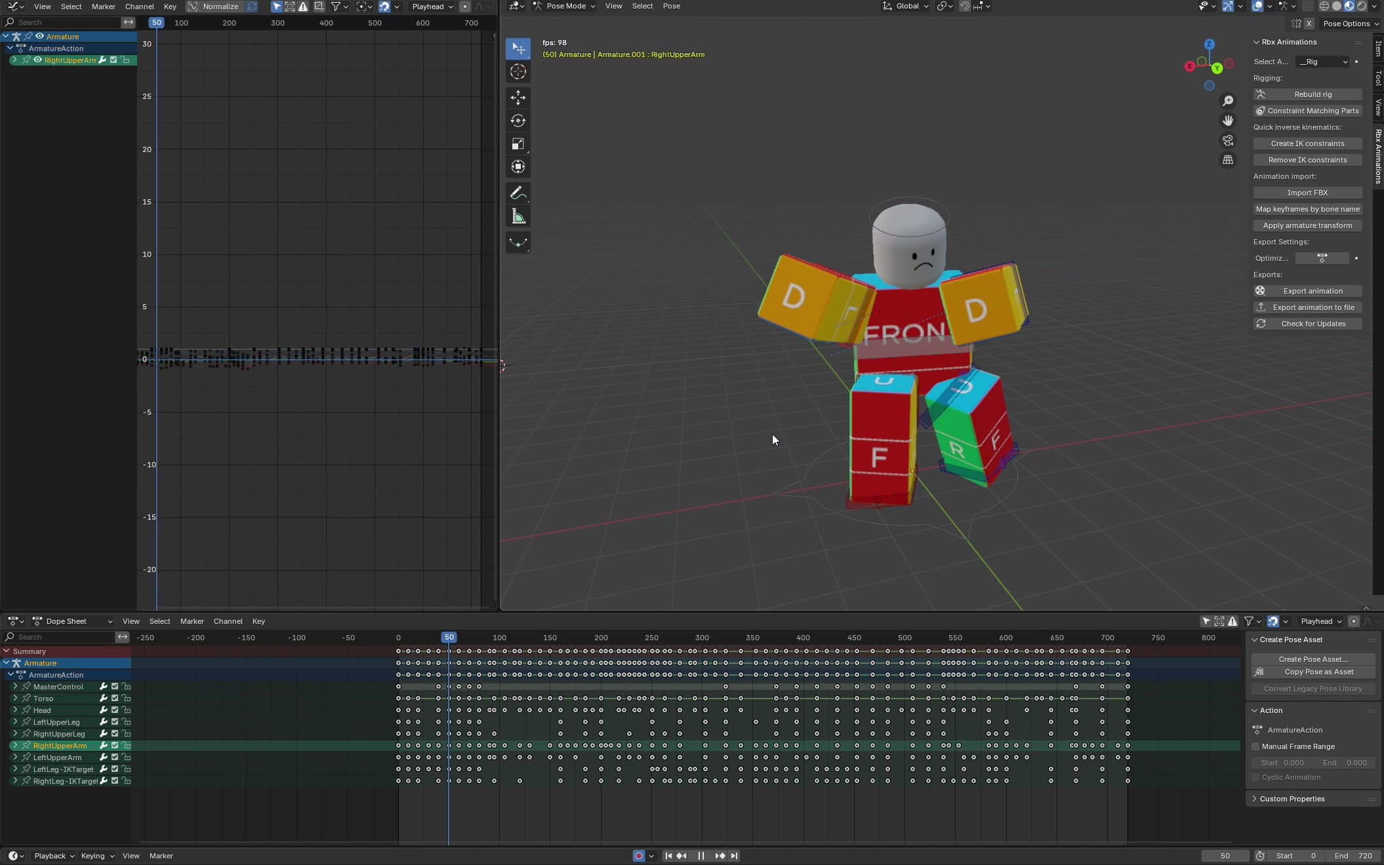Image resolution: width=1384 pixels, height=865 pixels.
Task: Jump to last frame button
Action: (x=734, y=856)
